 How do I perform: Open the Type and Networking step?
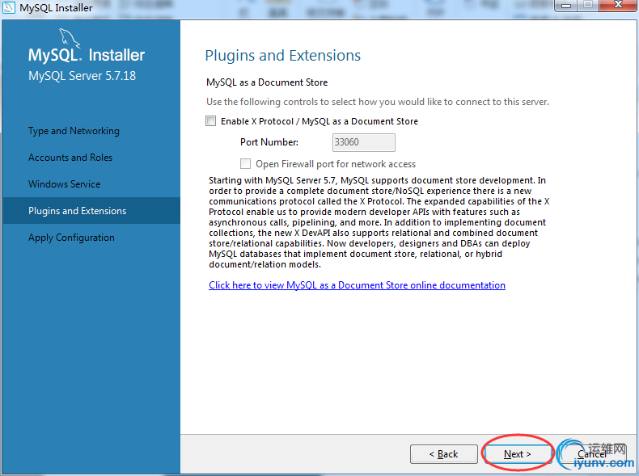(74, 131)
